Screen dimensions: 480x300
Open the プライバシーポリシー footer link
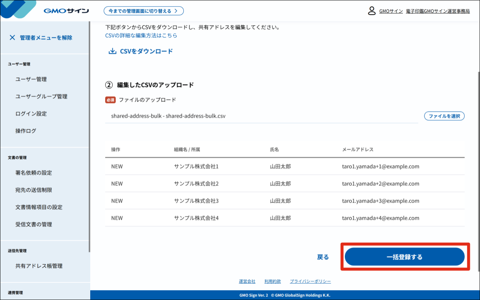point(310,281)
